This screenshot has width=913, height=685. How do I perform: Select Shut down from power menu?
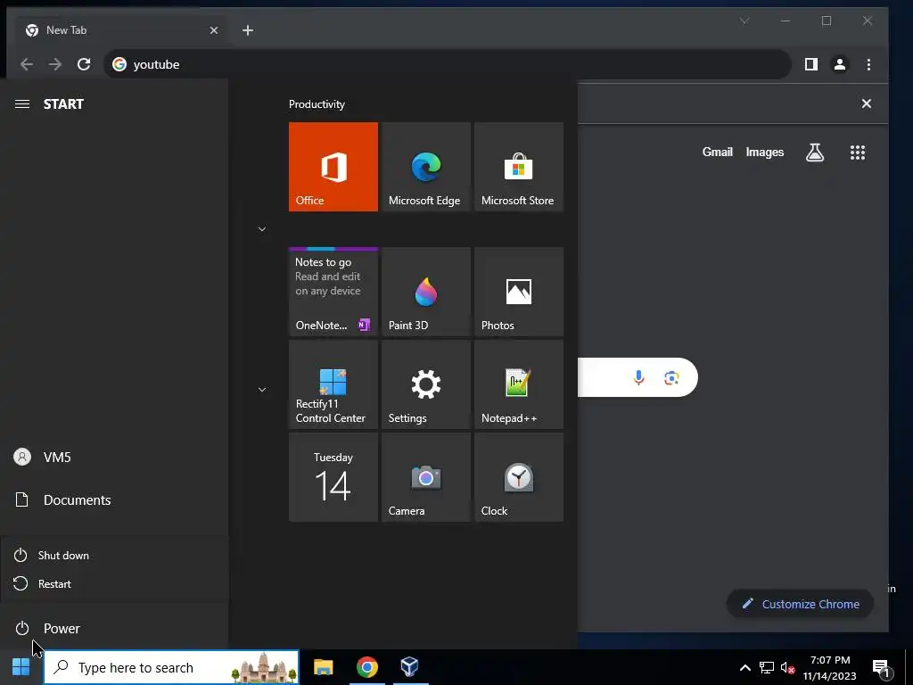point(115,555)
